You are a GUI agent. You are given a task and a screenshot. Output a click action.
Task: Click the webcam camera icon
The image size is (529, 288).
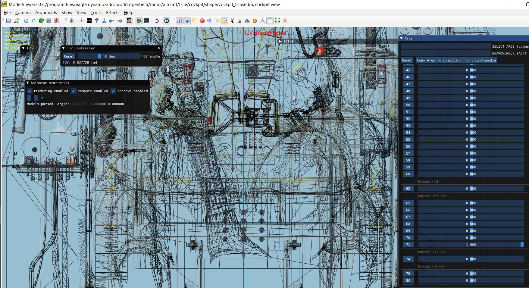click(x=72, y=21)
